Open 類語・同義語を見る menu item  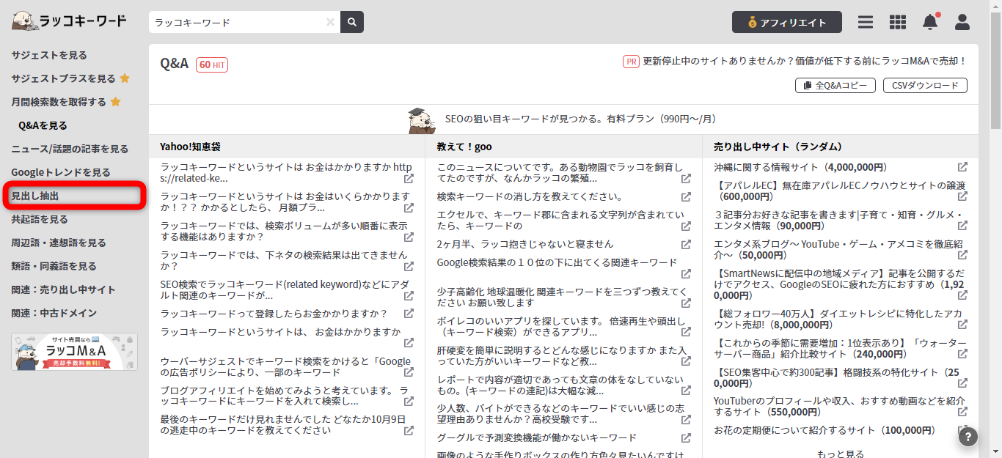click(54, 266)
